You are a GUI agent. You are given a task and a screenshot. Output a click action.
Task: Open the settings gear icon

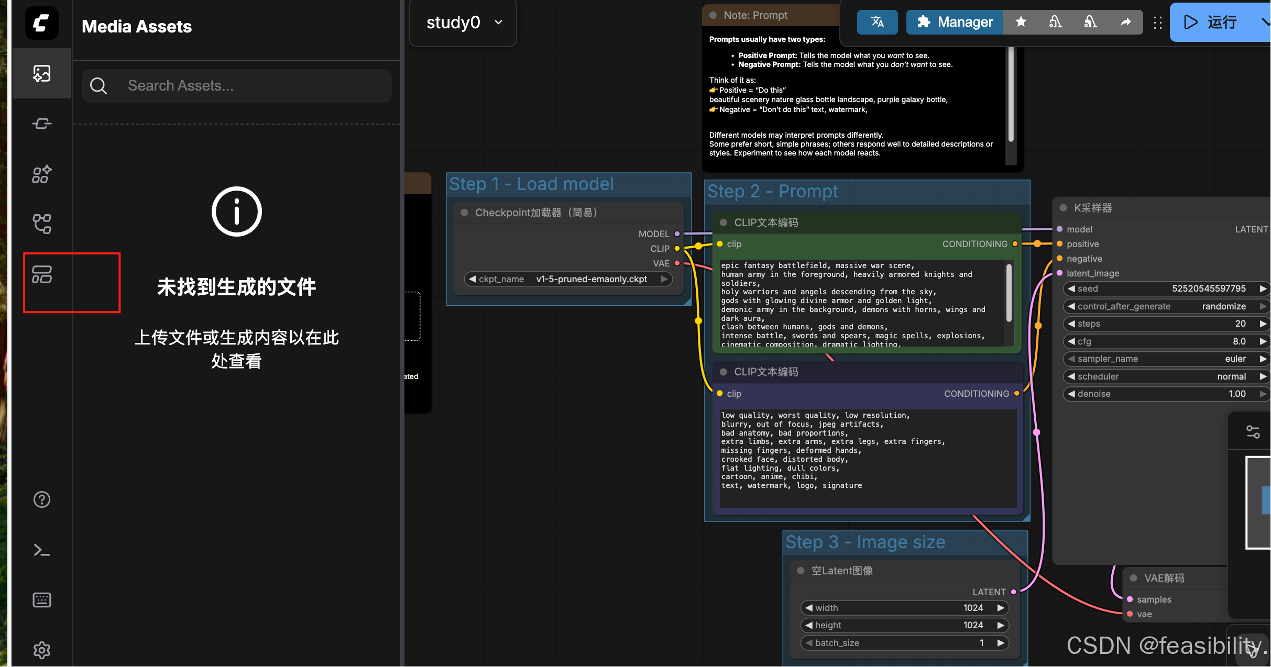[41, 650]
